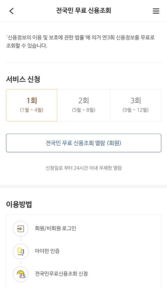Select the 3회 (9월 ~ 12월) period
Viewport: 167px width, 288px height.
click(x=136, y=105)
